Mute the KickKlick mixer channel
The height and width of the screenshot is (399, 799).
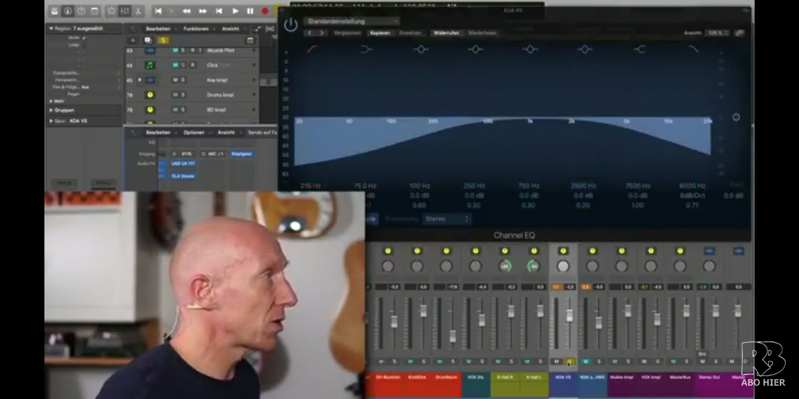tap(410, 362)
